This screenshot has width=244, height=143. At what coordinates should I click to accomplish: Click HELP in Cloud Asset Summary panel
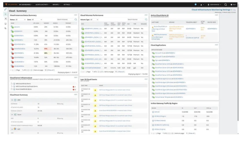pos(76,94)
